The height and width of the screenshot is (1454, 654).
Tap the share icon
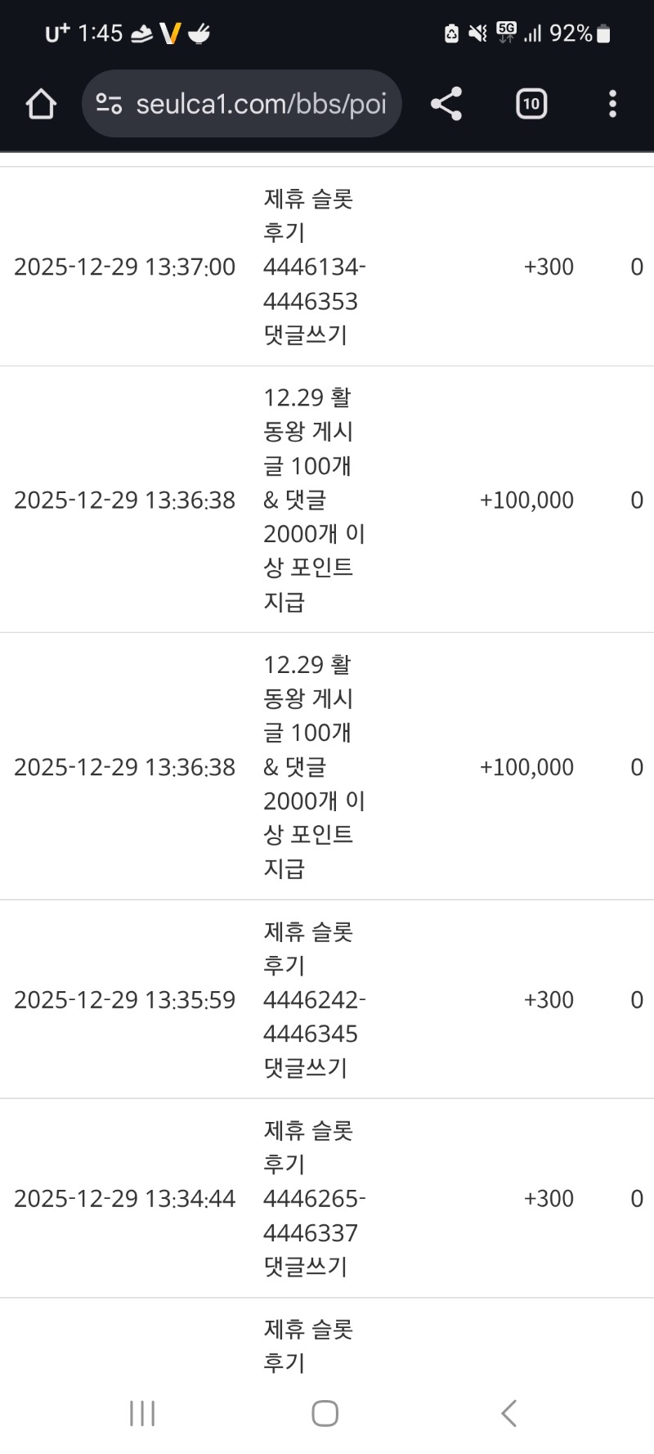[446, 104]
